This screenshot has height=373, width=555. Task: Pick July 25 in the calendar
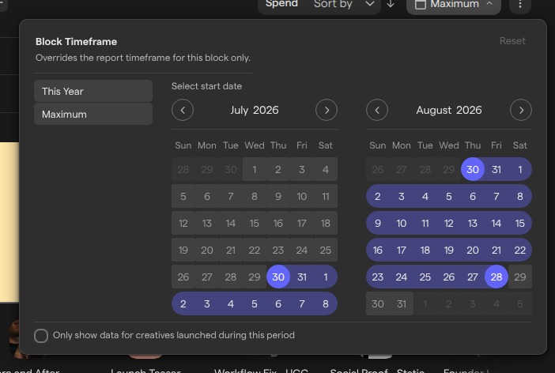[x=326, y=251]
